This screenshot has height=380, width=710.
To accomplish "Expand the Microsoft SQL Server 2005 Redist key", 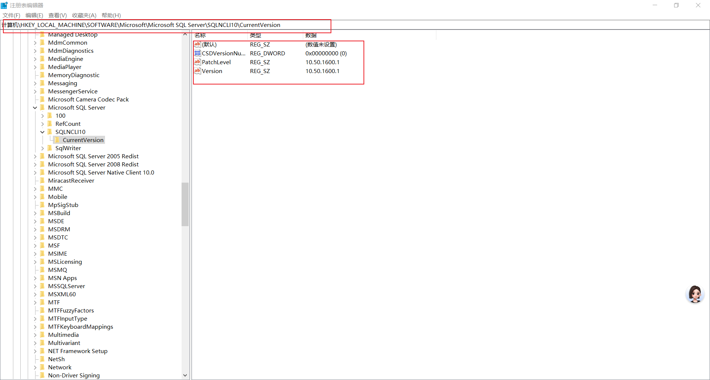I will point(35,156).
